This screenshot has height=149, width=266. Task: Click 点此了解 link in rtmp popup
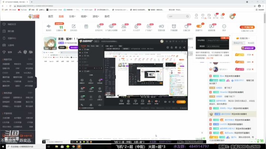click(209, 58)
